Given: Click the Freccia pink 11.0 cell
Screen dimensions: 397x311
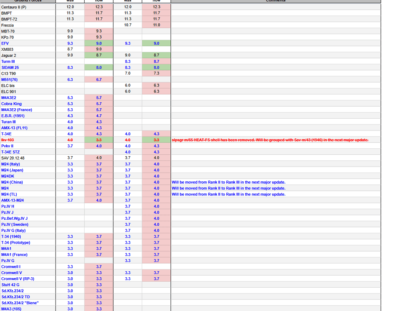Looking at the screenshot, I should [x=156, y=25].
